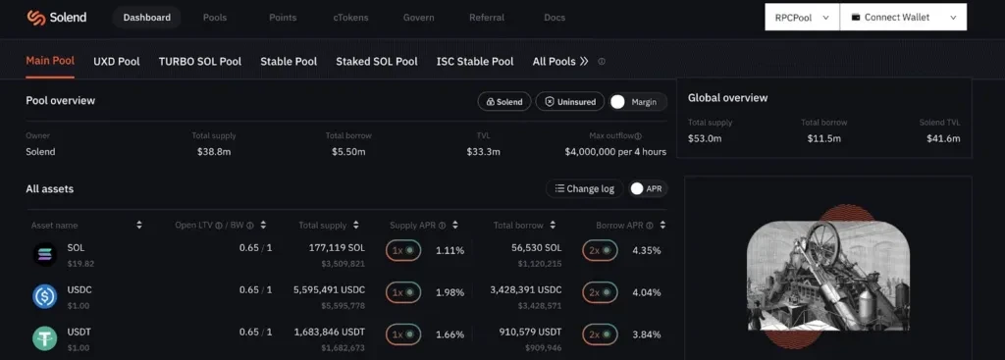The height and width of the screenshot is (360, 1005).
Task: Select the USDT token icon
Action: 45,338
